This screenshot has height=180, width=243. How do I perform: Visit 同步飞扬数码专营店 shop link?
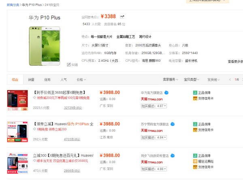[x=155, y=156]
